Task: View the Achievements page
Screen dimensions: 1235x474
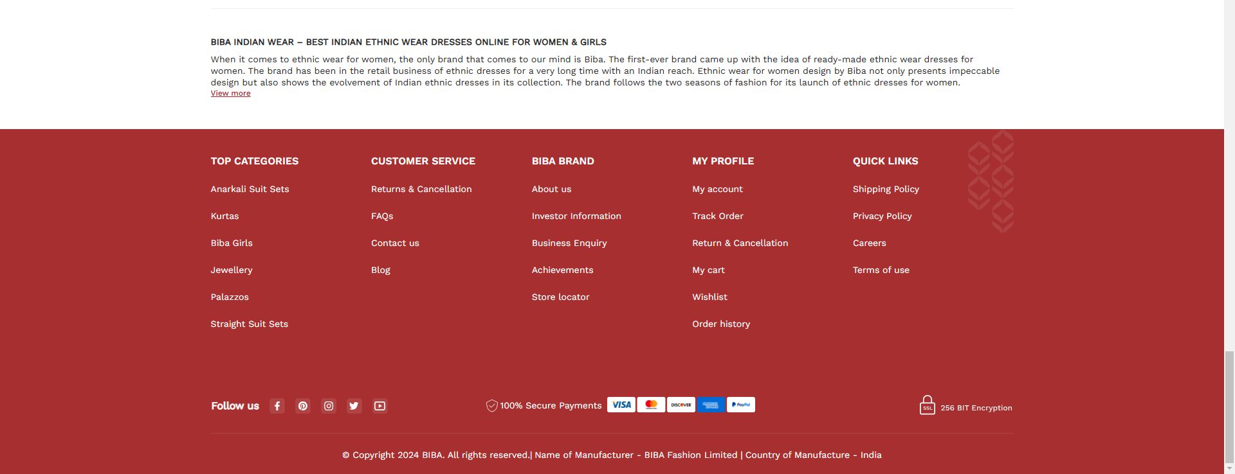Action: (x=562, y=270)
